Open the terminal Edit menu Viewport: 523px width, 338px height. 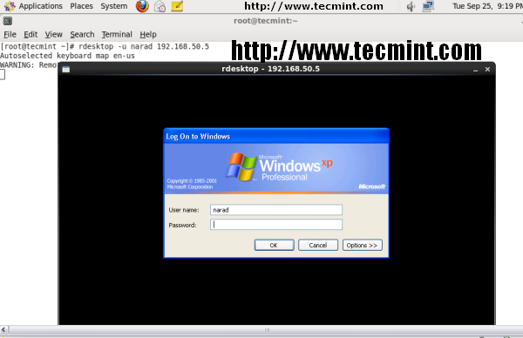coord(31,34)
